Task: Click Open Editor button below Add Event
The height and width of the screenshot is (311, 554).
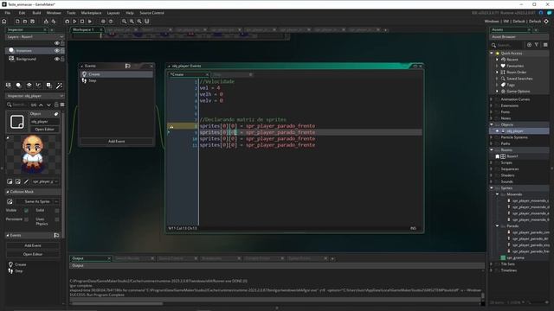Action: (x=33, y=254)
